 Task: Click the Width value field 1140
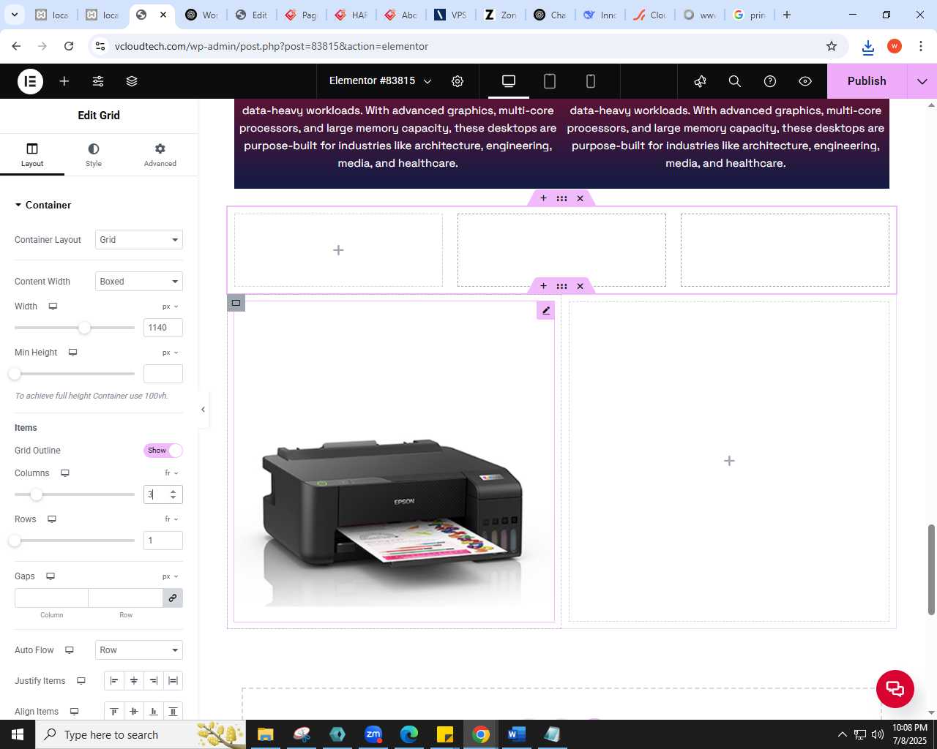tap(163, 328)
